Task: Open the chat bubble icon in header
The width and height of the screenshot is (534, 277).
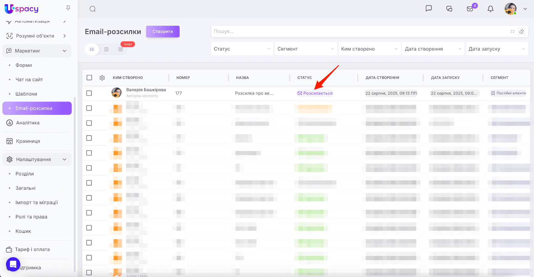Action: (429, 9)
